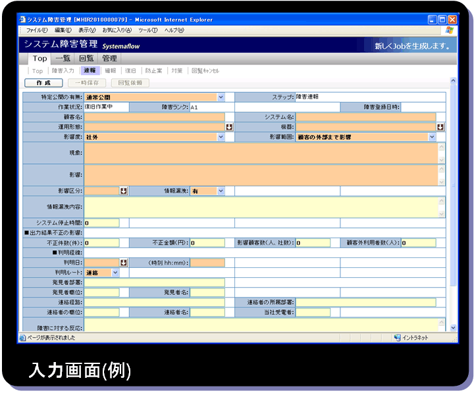The width and height of the screenshot is (474, 393).
Task: Click the 時刻 hh:mm input field
Action: (x=207, y=263)
